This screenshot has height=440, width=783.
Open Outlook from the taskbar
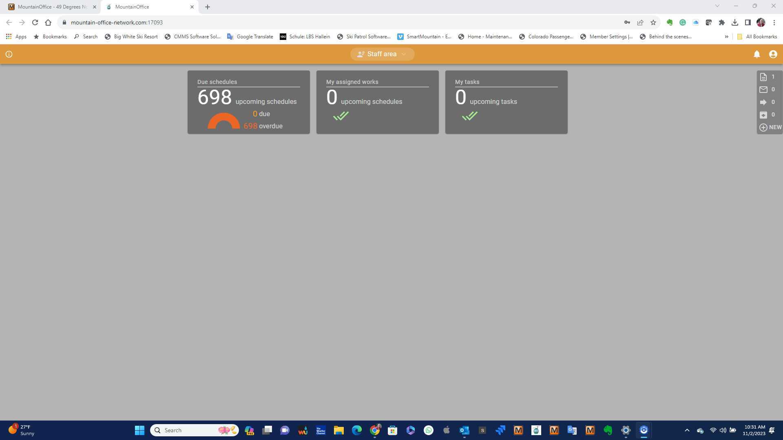pos(464,430)
